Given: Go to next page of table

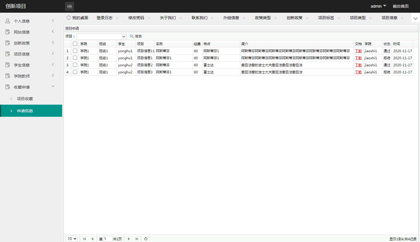Looking at the screenshot, I should [x=129, y=239].
